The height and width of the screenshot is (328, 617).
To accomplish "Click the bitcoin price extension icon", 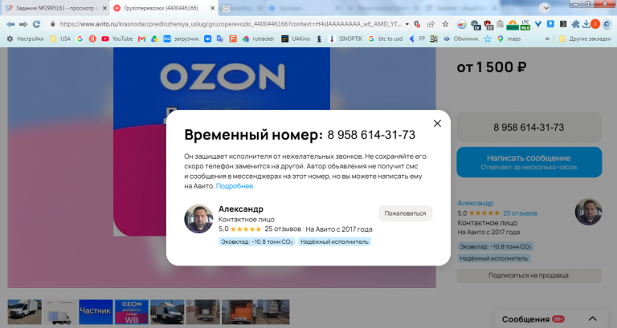I will click(x=513, y=25).
